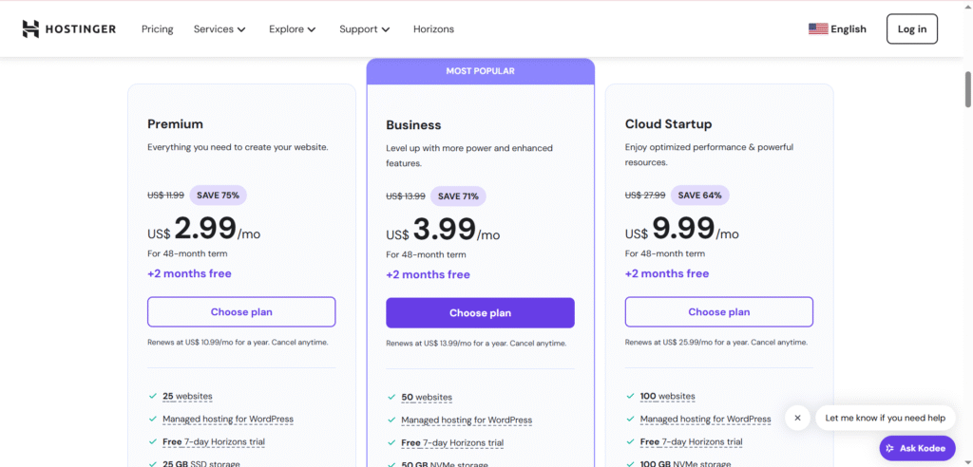
Task: Open the Ask Kodee chat assistant
Action: tap(917, 448)
